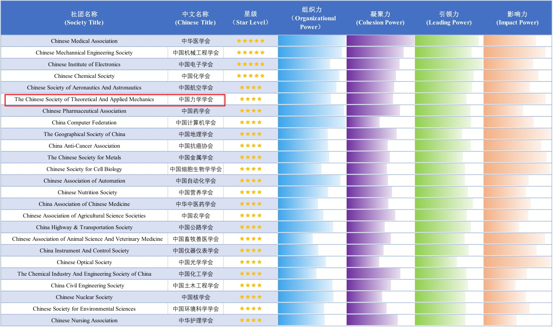The width and height of the screenshot is (553, 327).
Task: Select China Computer Federation cell
Action: [x=84, y=123]
